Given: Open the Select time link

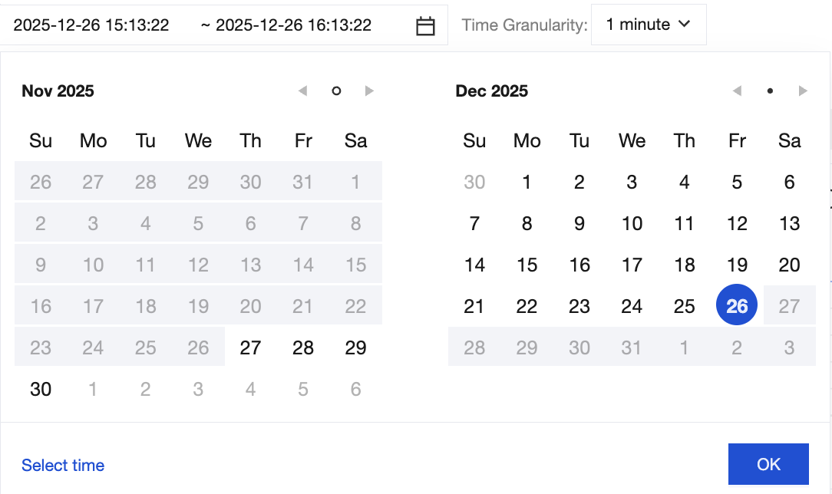Looking at the screenshot, I should (63, 466).
